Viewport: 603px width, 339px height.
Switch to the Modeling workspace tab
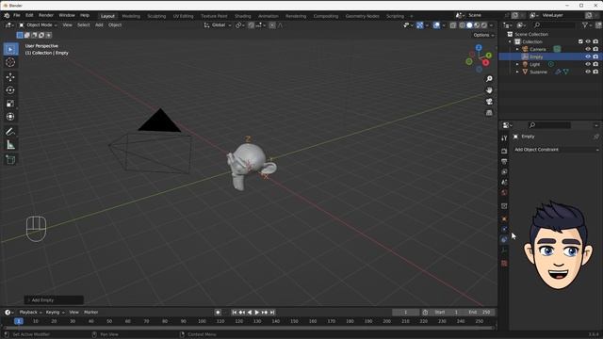(x=131, y=16)
